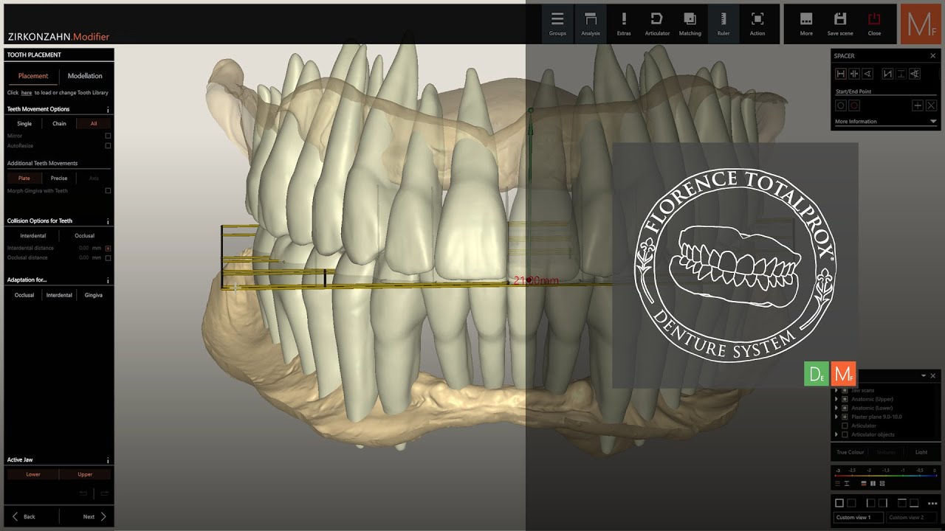Click the scale height icon below colour bar
The height and width of the screenshot is (531, 945).
pos(847,484)
